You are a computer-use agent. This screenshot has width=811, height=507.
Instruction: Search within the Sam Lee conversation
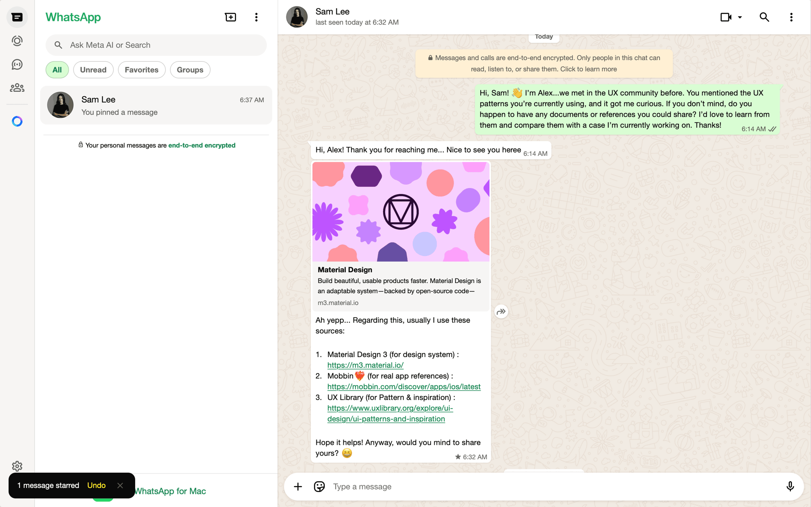pos(764,17)
